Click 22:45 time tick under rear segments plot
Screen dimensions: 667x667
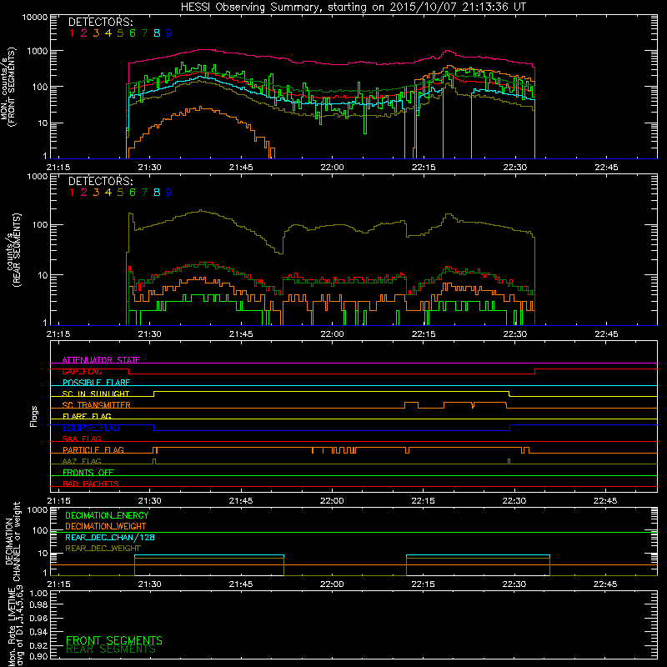(x=606, y=334)
